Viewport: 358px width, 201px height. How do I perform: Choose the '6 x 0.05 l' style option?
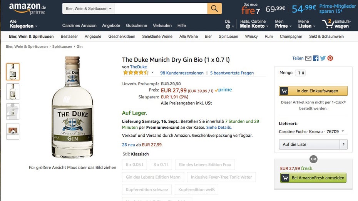click(x=134, y=164)
